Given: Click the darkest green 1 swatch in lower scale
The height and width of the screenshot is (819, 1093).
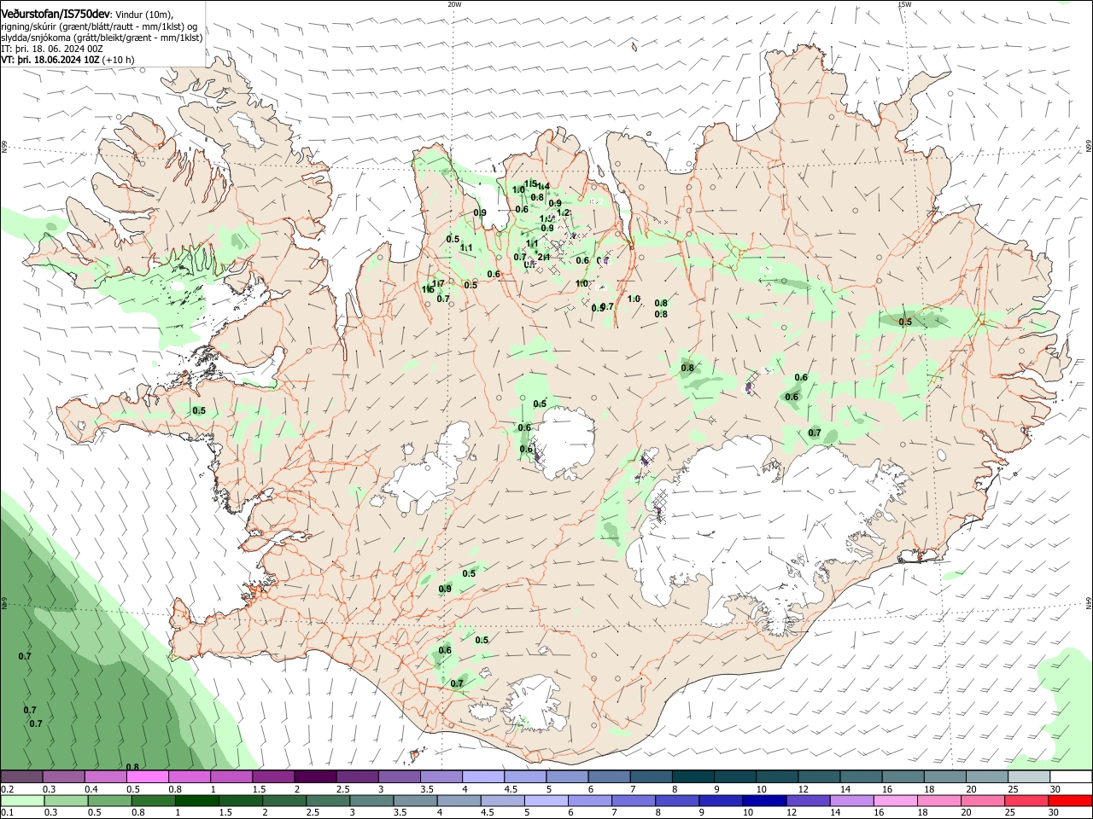Looking at the screenshot, I should pos(196,801).
